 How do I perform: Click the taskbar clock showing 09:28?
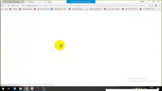151,88
